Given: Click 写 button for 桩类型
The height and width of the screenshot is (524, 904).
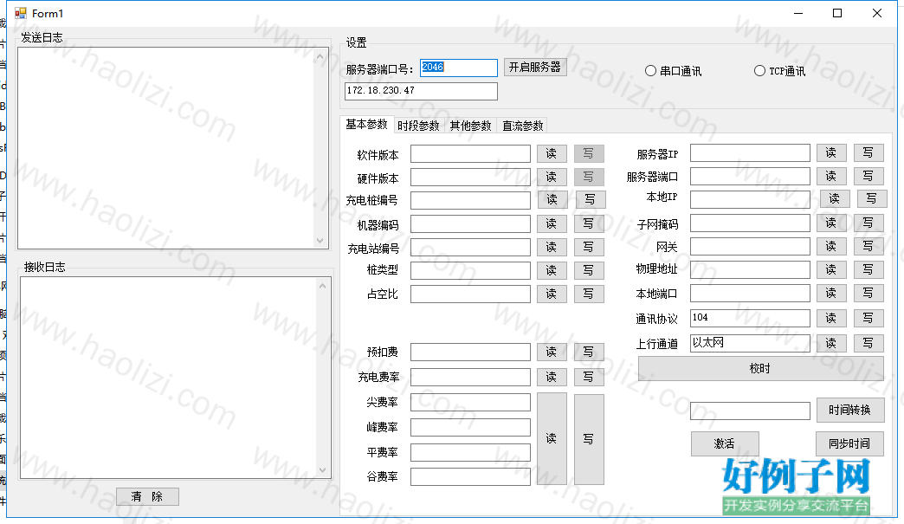Looking at the screenshot, I should tap(589, 270).
